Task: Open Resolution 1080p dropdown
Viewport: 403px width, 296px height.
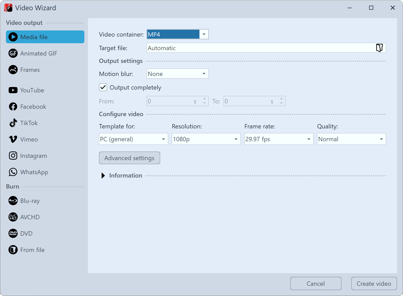Action: (206, 139)
